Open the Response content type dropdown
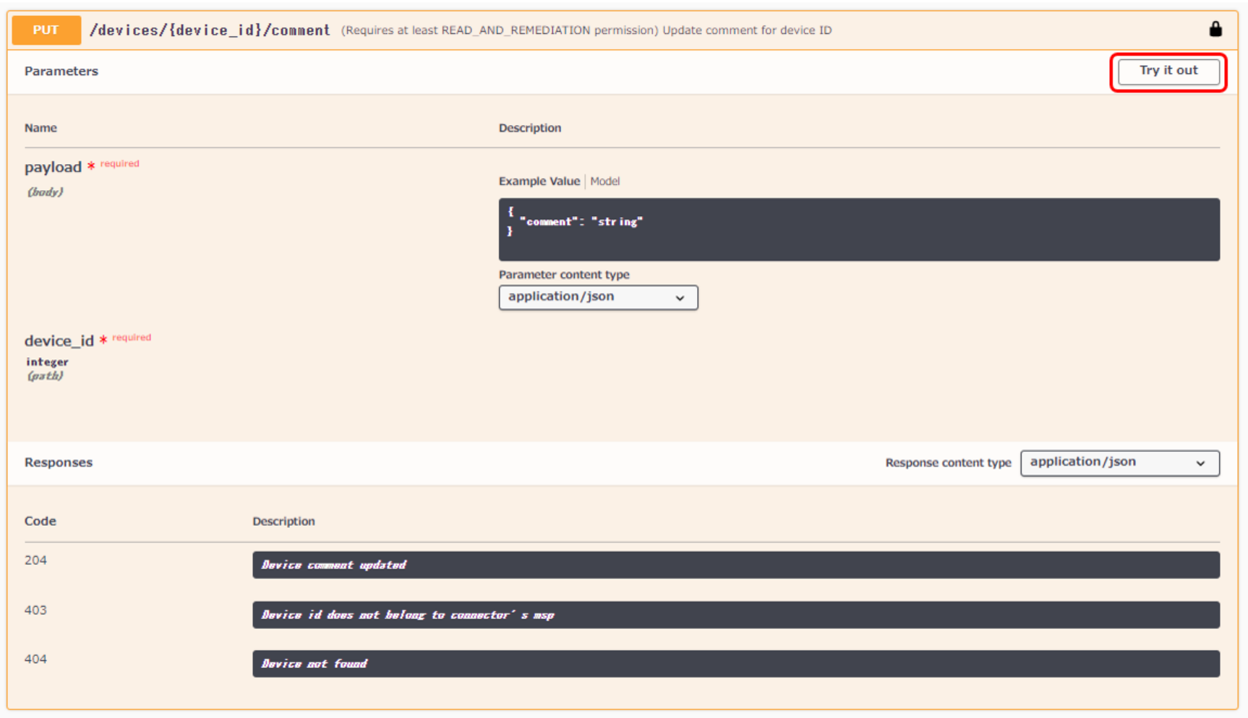 coord(1119,463)
